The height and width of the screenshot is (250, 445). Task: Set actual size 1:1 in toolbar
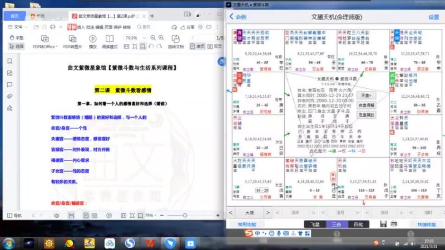[x=127, y=46]
